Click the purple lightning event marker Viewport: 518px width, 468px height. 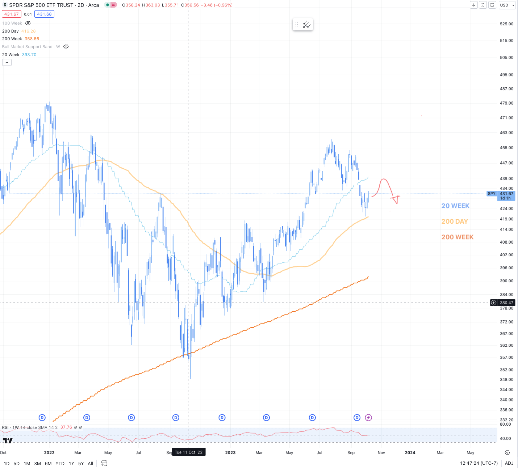(368, 418)
